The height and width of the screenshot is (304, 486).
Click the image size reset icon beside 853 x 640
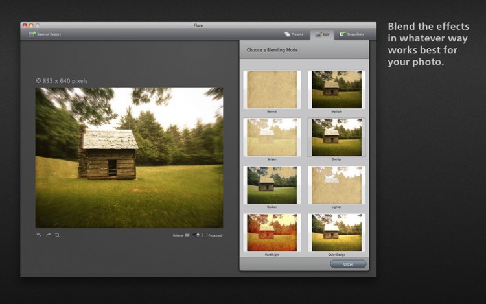(38, 80)
